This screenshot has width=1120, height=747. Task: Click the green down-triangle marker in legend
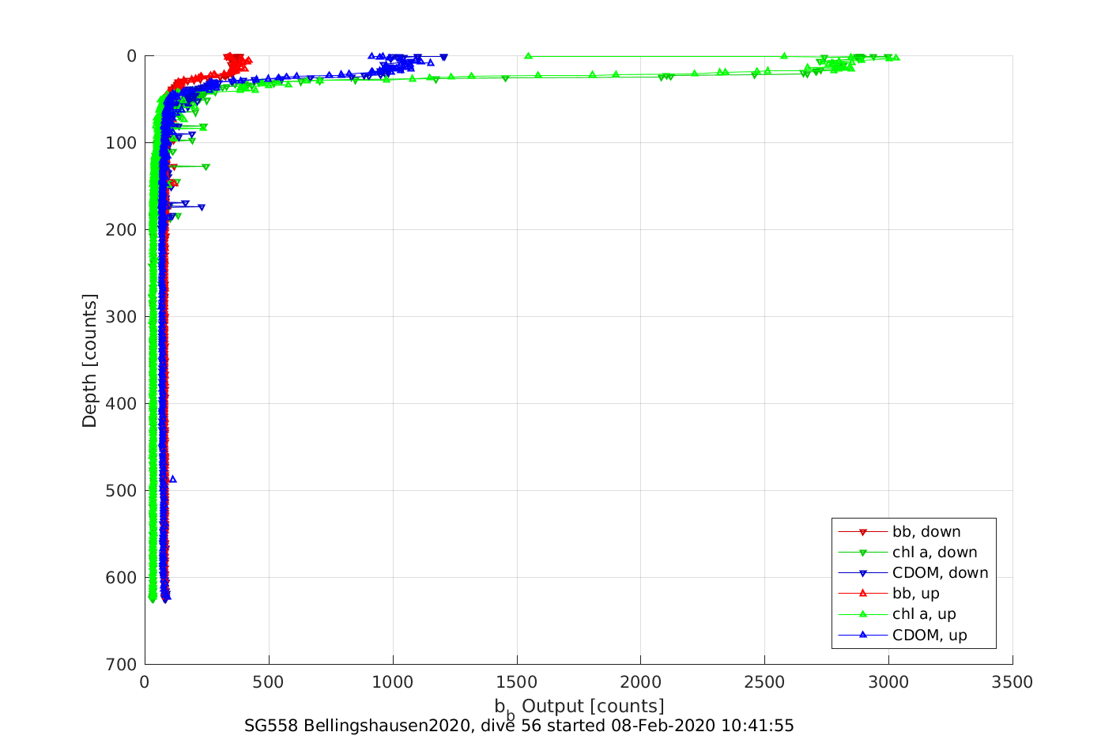(863, 553)
